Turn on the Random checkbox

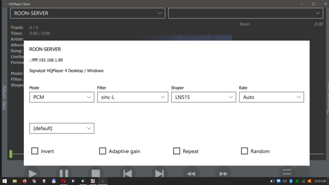(244, 151)
